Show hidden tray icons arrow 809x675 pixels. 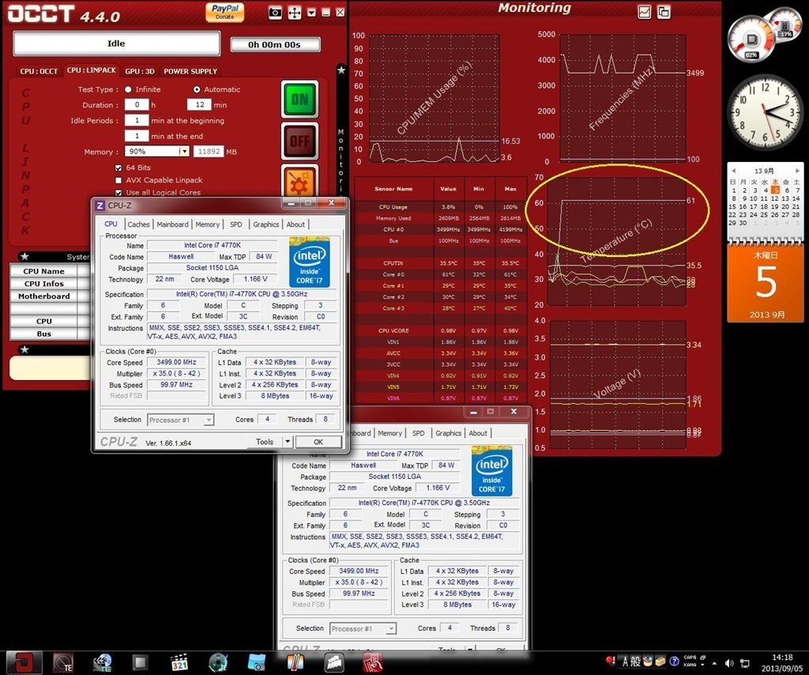714,663
